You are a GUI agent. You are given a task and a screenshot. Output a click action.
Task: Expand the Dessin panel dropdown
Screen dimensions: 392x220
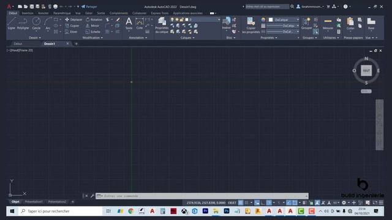[x=35, y=38]
